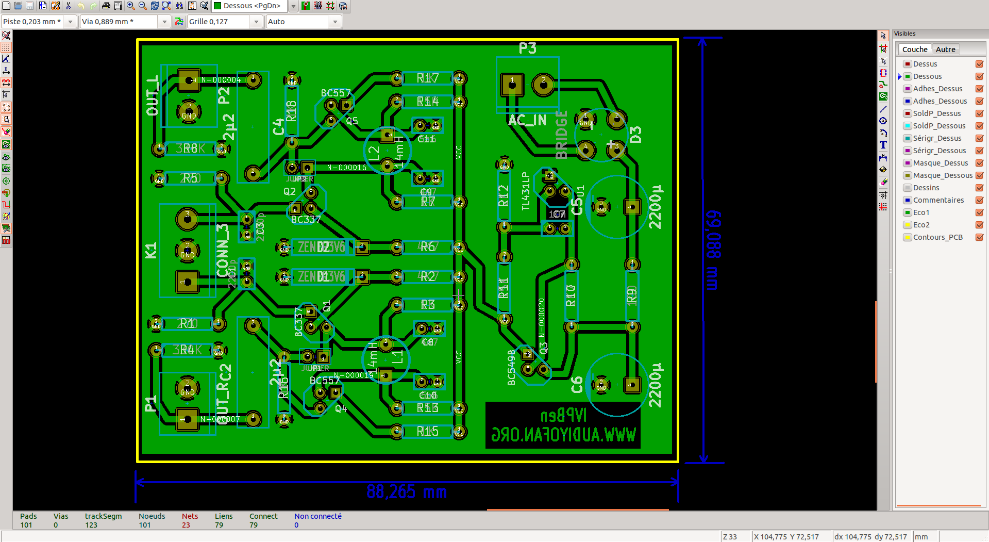Switch to the Autre tab
Viewport: 989px width, 542px height.
(946, 50)
